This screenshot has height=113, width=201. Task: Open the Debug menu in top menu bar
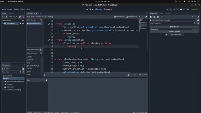(x=16, y=9)
